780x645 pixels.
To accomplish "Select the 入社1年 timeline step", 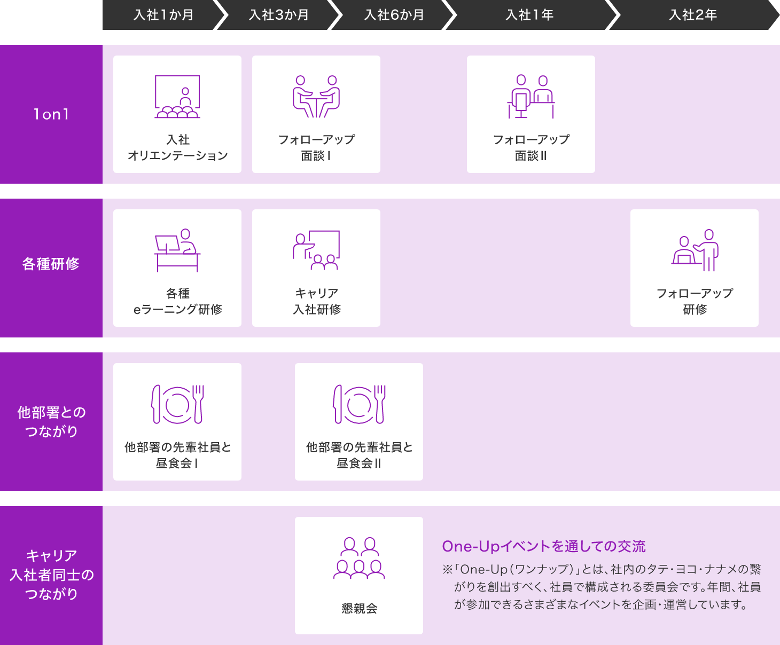I will click(x=530, y=15).
